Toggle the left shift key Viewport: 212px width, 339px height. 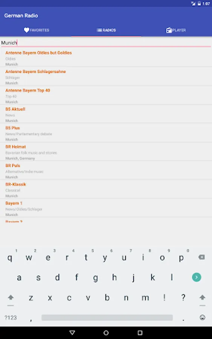tap(11, 298)
